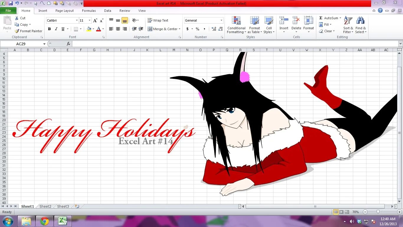Click the Orientation text-angle icon
The width and height of the screenshot is (403, 227).
(x=134, y=20)
